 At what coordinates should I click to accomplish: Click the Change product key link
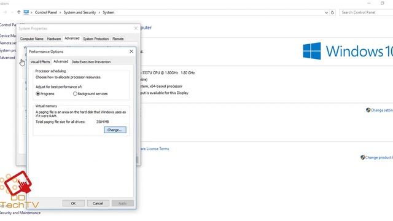(x=379, y=158)
